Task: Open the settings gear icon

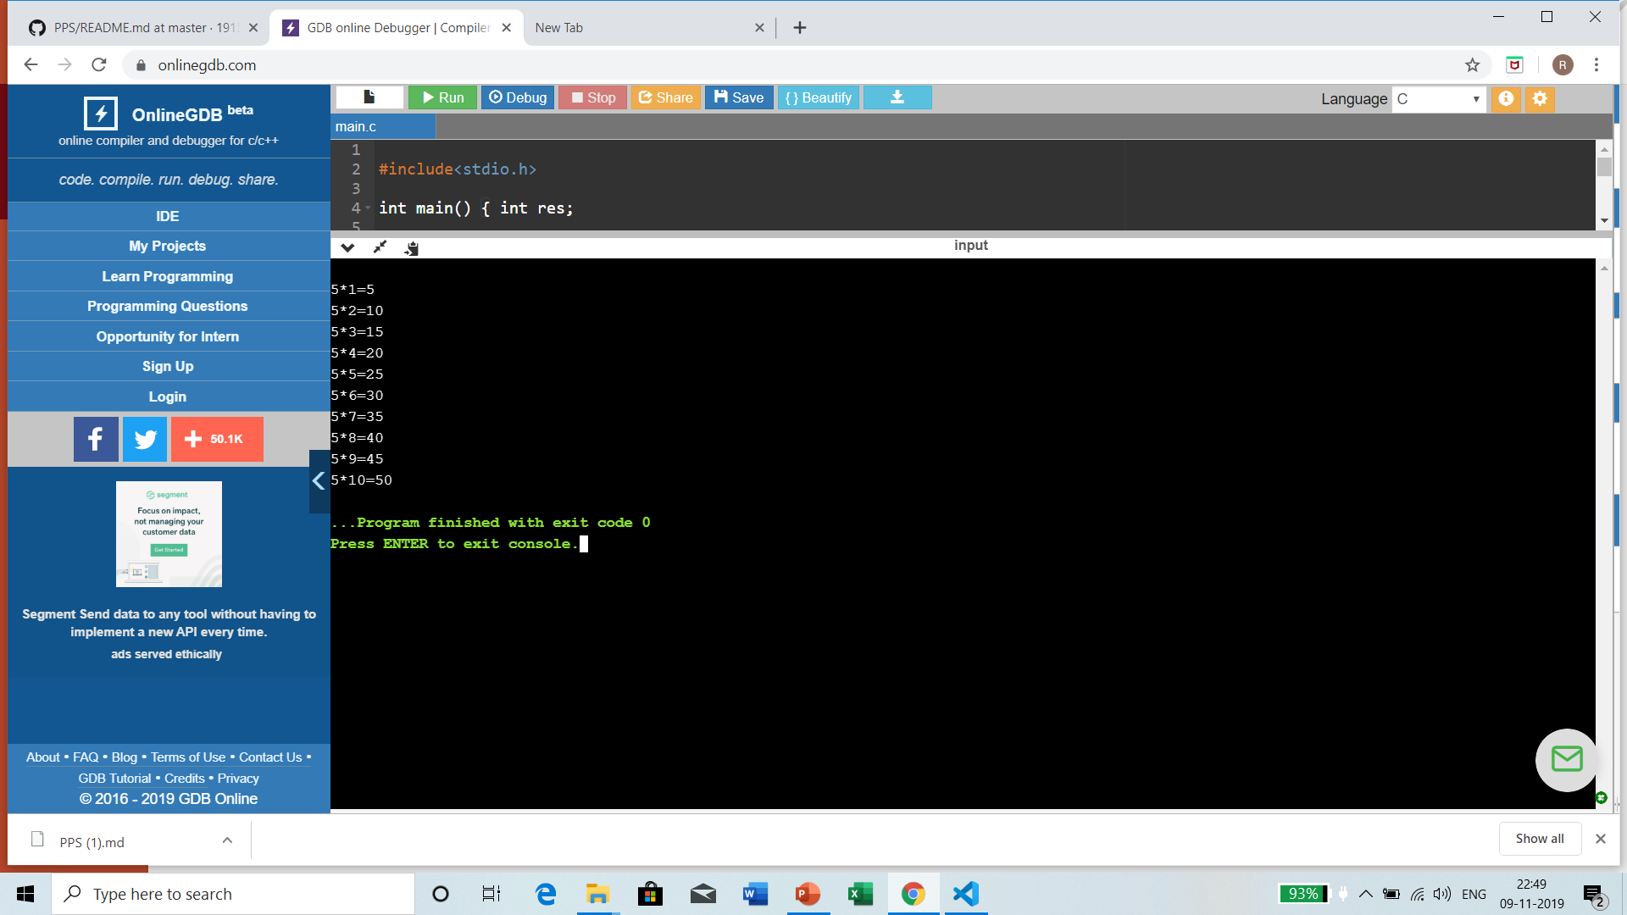Action: click(1540, 98)
